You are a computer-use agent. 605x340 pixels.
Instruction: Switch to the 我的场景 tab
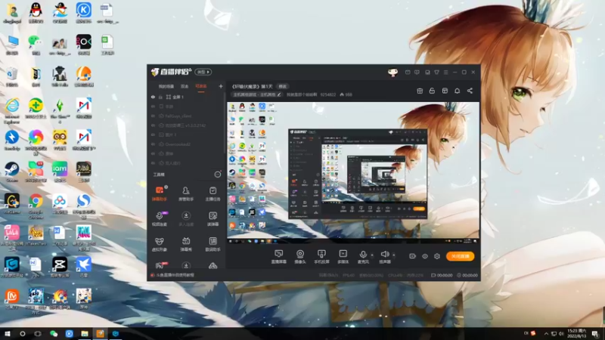coord(166,86)
